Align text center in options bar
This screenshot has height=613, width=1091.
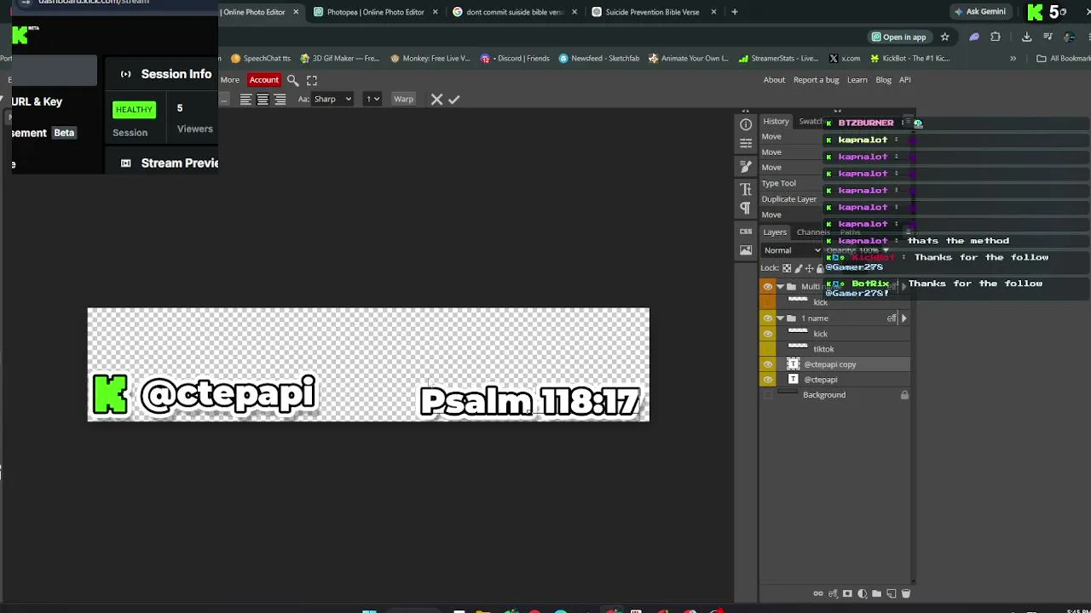[263, 100]
